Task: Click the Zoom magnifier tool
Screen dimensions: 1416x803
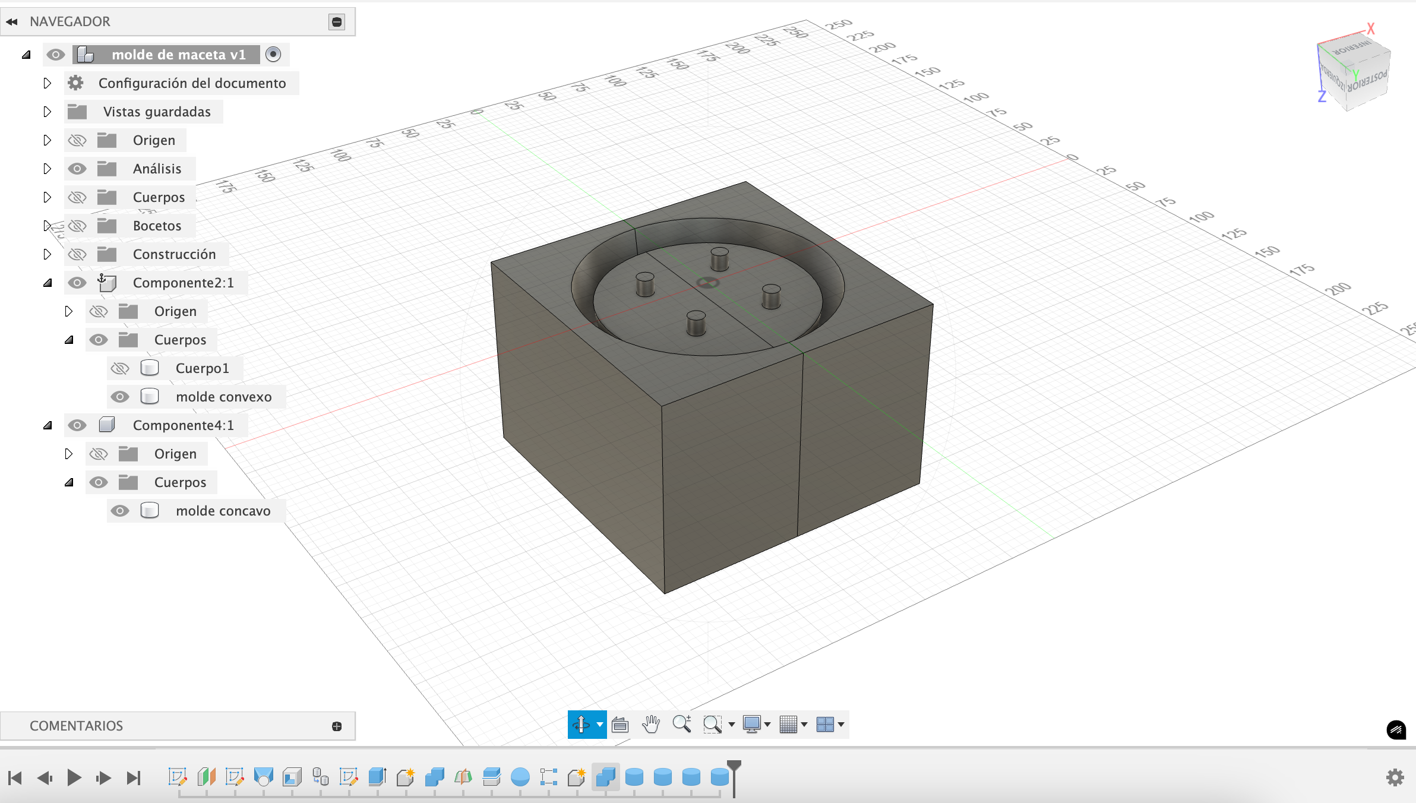Action: pos(681,724)
